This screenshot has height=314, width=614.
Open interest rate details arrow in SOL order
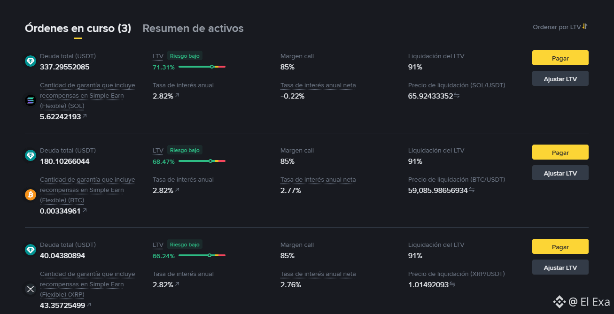(x=177, y=96)
